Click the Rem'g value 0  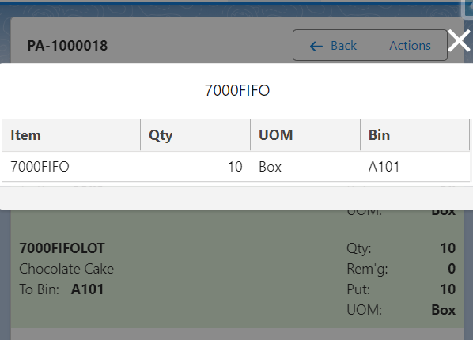click(x=452, y=269)
